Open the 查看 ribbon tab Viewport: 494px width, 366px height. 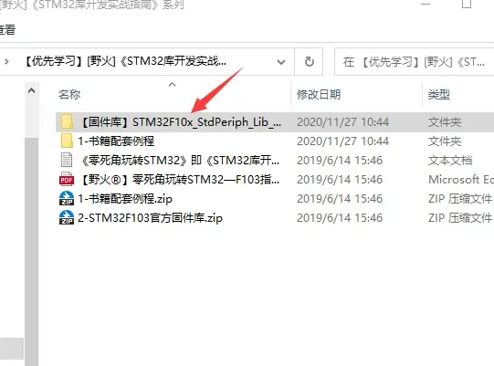pos(7,30)
